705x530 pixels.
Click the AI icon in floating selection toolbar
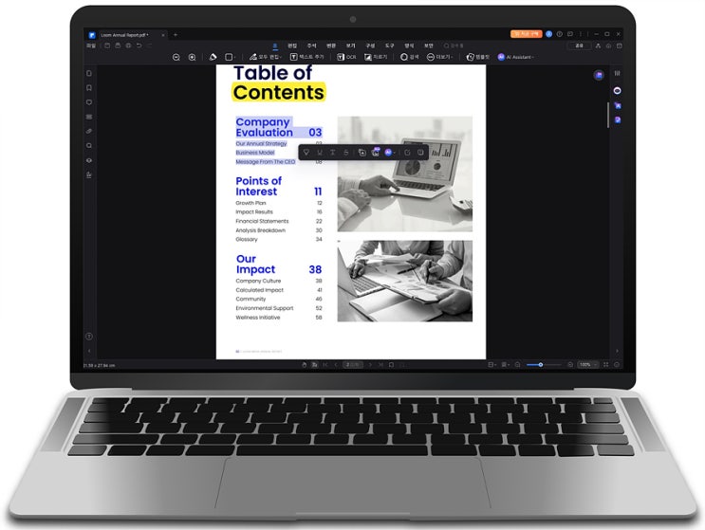click(x=388, y=153)
